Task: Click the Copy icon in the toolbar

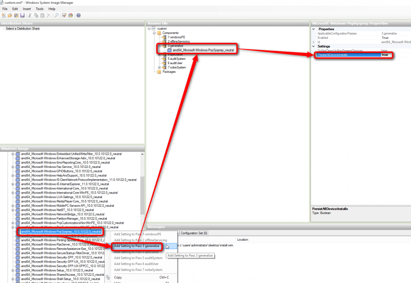Action: [x=36, y=15]
